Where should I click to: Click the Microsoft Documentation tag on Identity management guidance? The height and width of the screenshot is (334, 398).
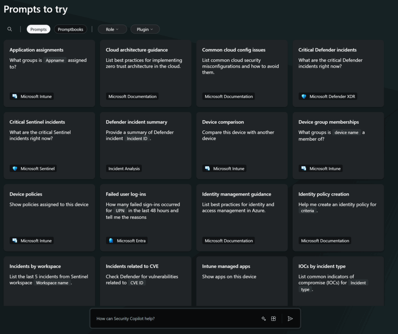point(229,241)
